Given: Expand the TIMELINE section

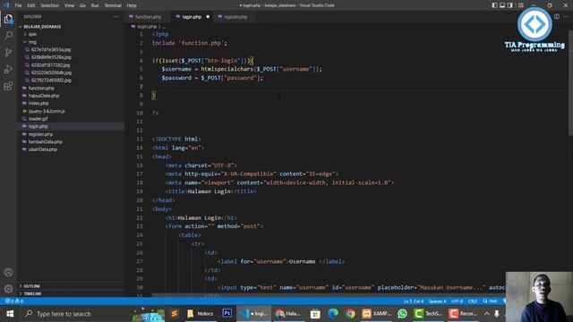Looking at the screenshot, I should [72, 293].
